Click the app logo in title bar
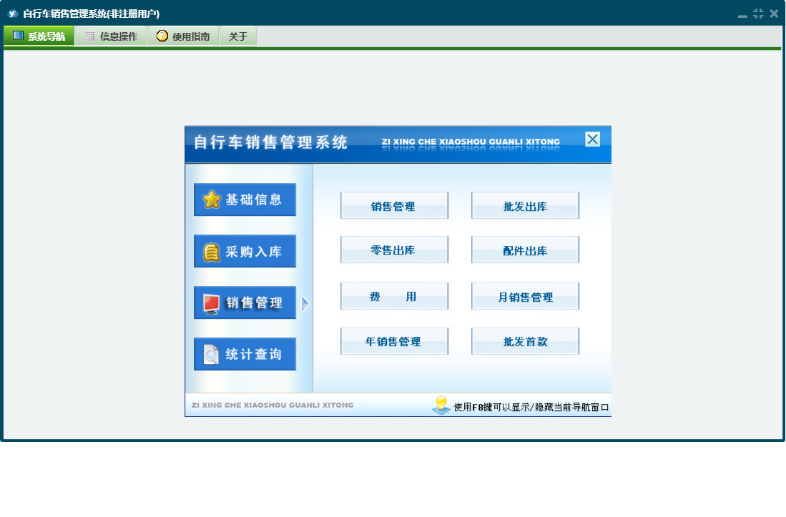 tap(13, 14)
